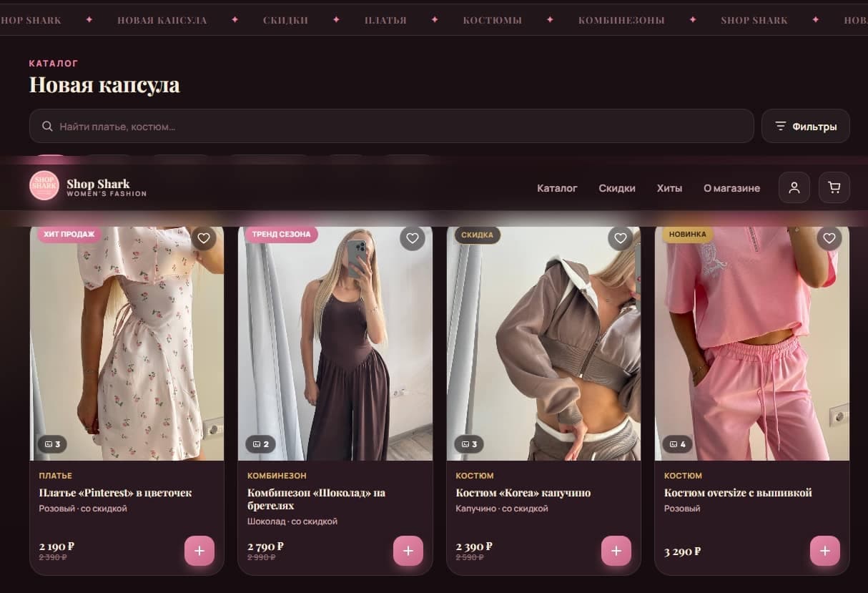Image resolution: width=868 pixels, height=593 pixels.
Task: Open the shopping cart icon
Action: coord(834,187)
